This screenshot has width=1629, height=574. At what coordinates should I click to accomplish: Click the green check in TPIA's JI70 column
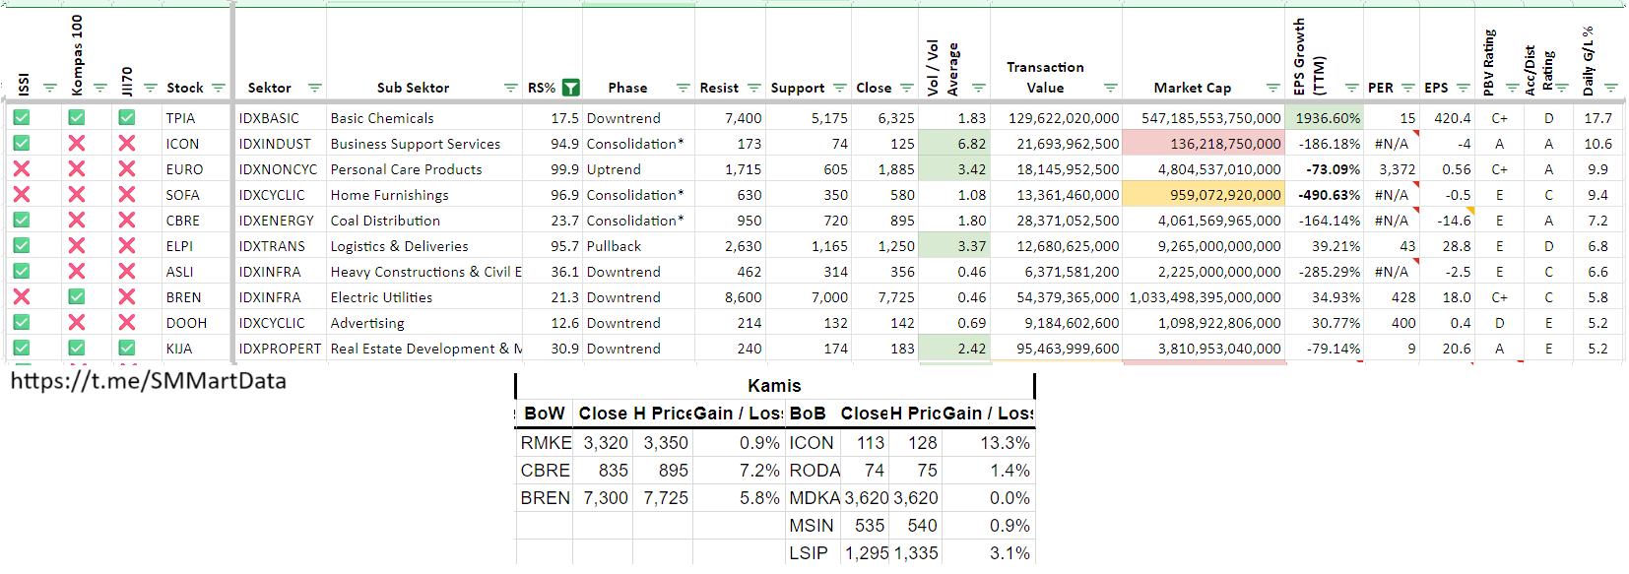[x=126, y=118]
